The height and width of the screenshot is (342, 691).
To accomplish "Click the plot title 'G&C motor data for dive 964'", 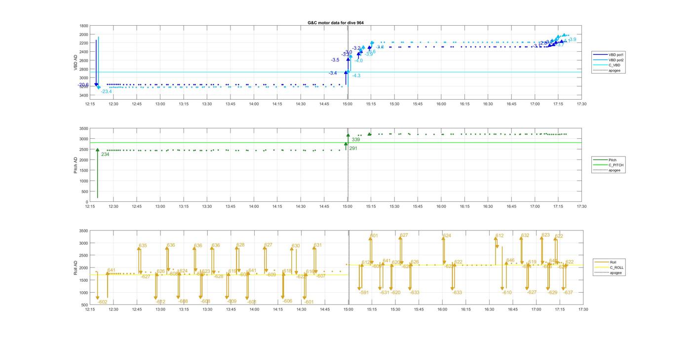I will [x=336, y=23].
